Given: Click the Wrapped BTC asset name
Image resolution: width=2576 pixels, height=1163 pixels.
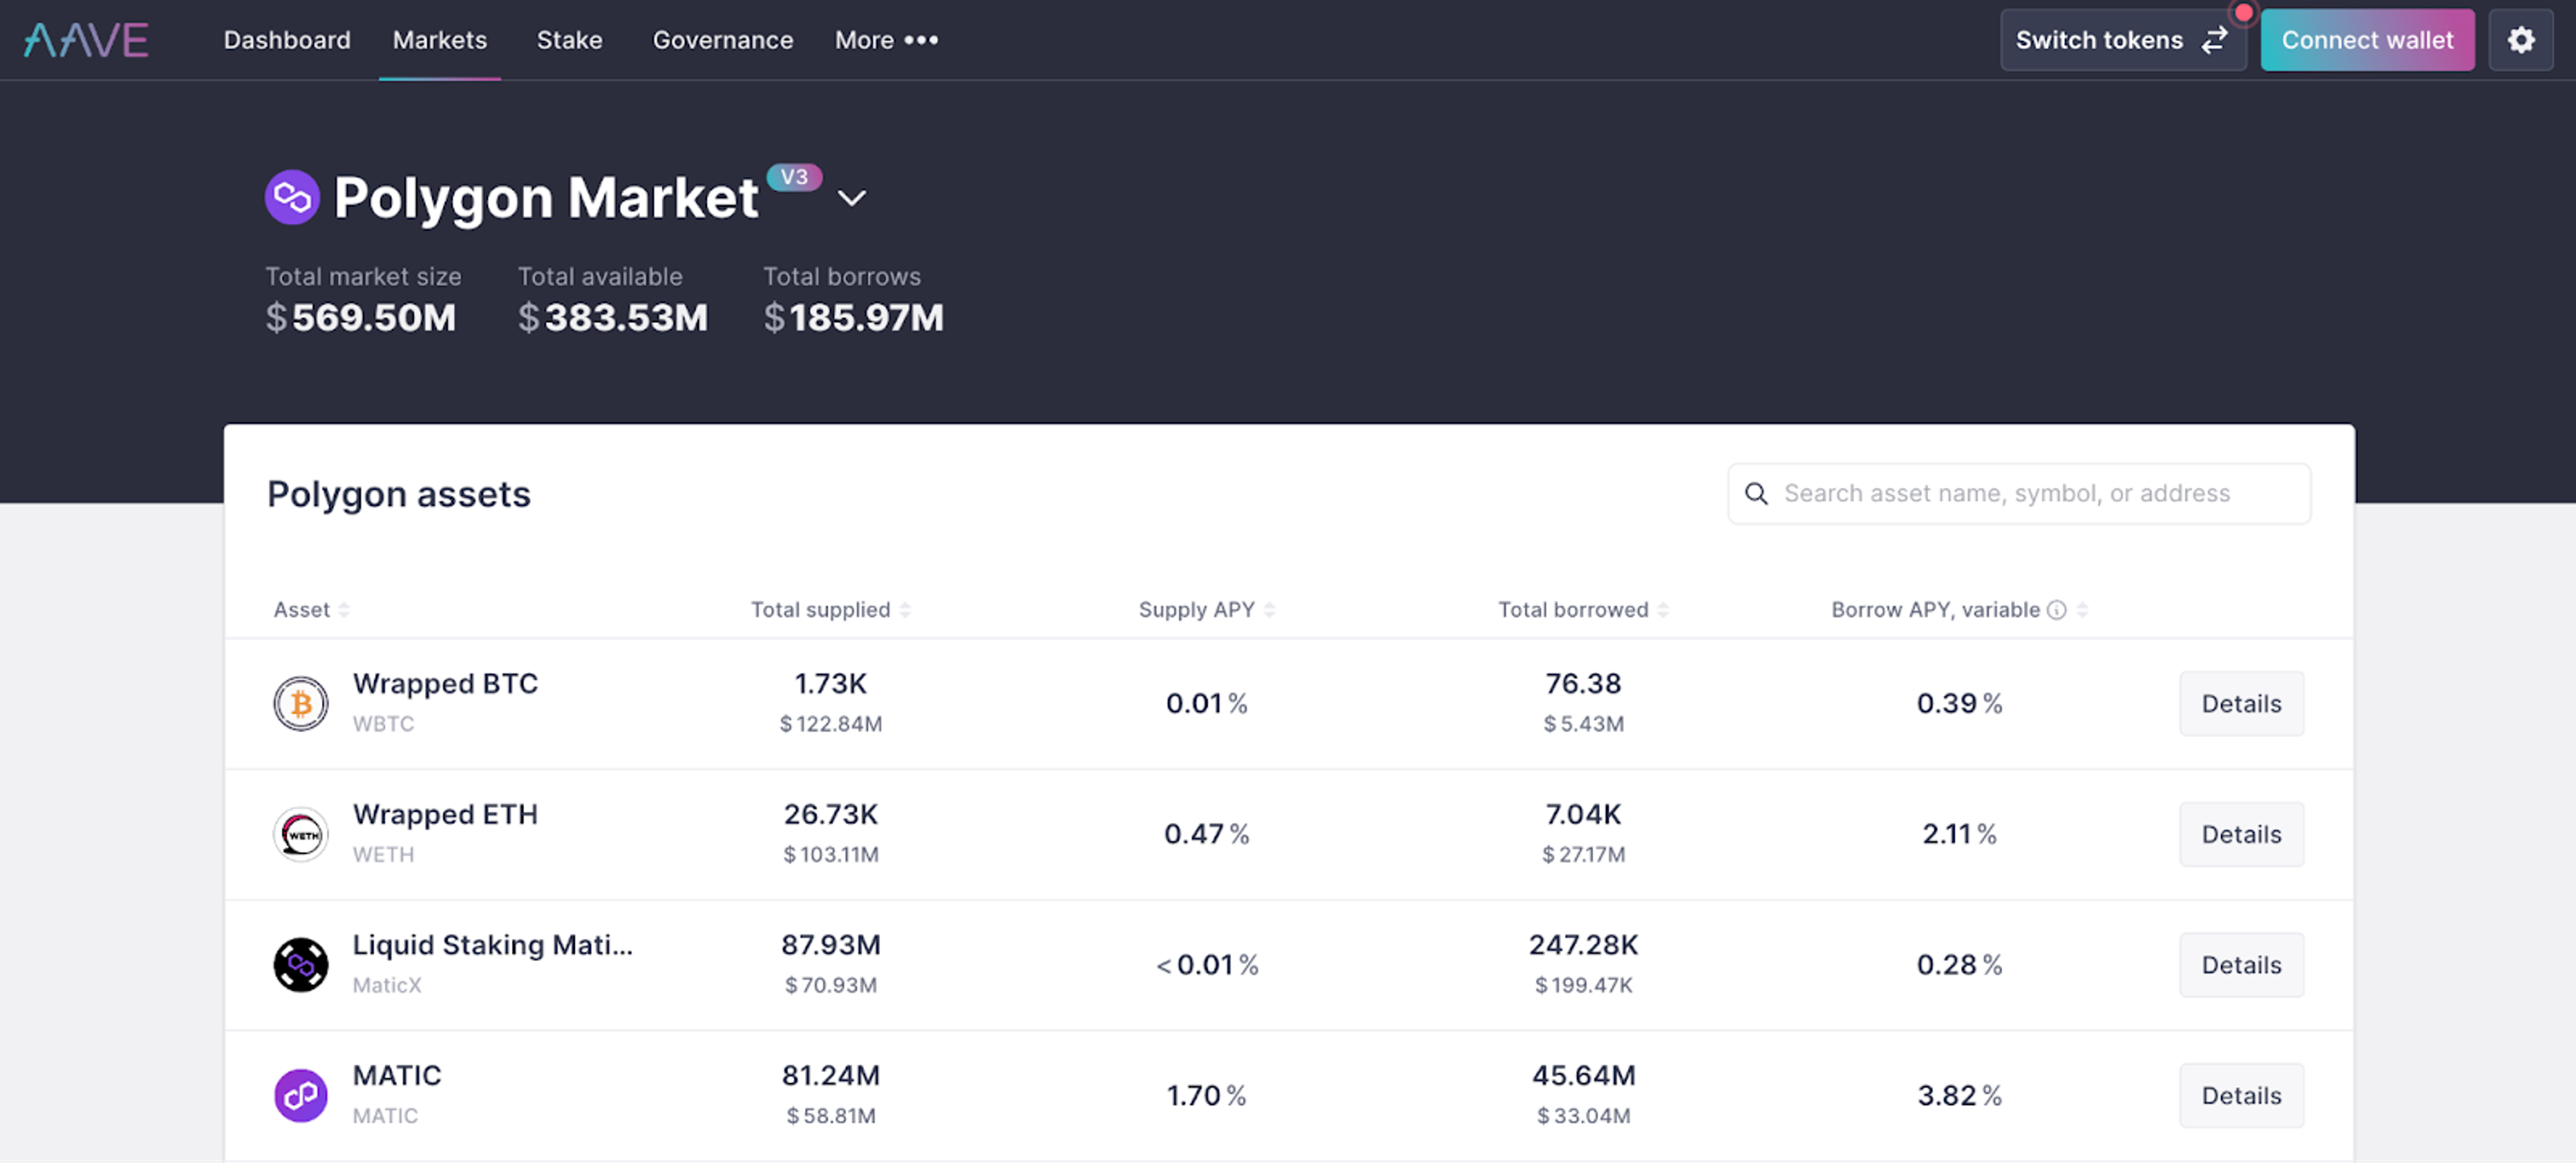Looking at the screenshot, I should (445, 684).
